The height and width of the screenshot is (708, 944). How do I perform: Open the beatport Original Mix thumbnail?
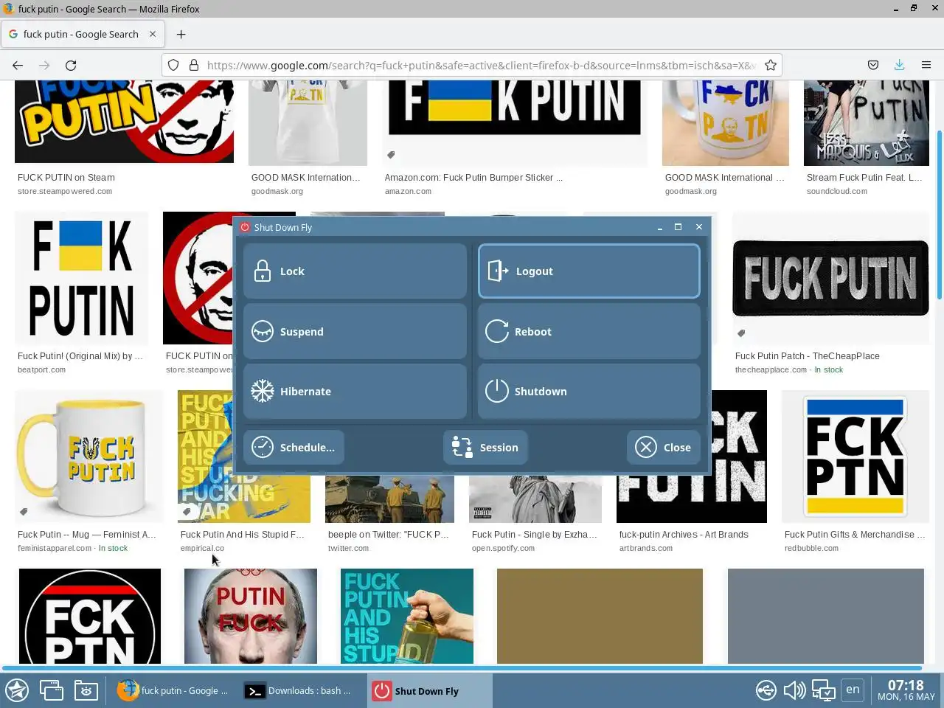coord(81,278)
